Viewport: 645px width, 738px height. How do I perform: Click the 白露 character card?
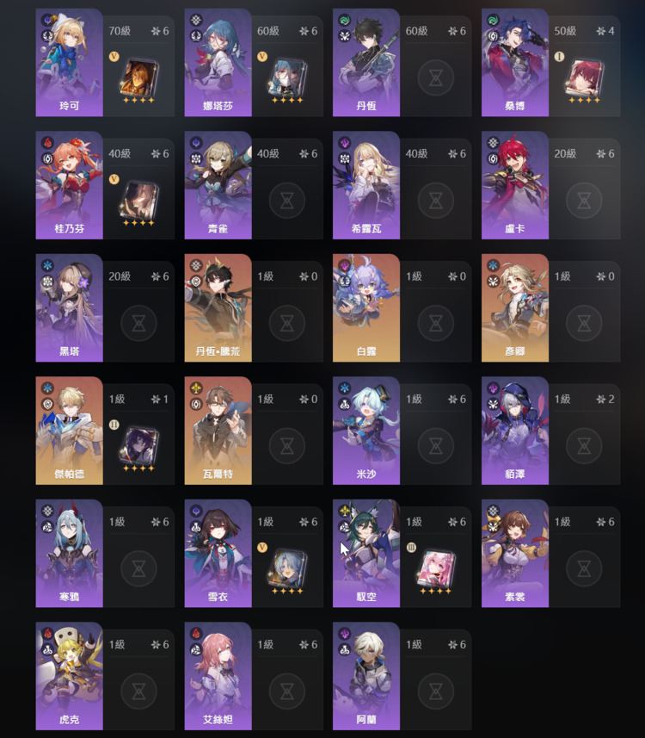pyautogui.click(x=366, y=307)
